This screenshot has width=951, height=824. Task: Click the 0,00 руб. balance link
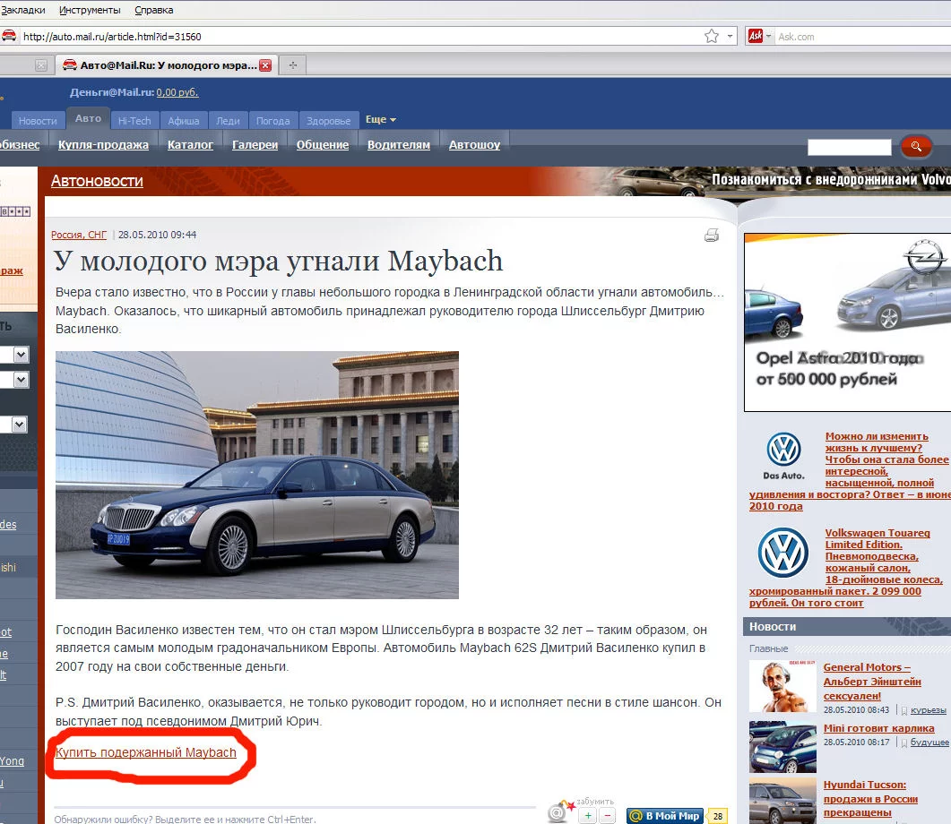(177, 92)
